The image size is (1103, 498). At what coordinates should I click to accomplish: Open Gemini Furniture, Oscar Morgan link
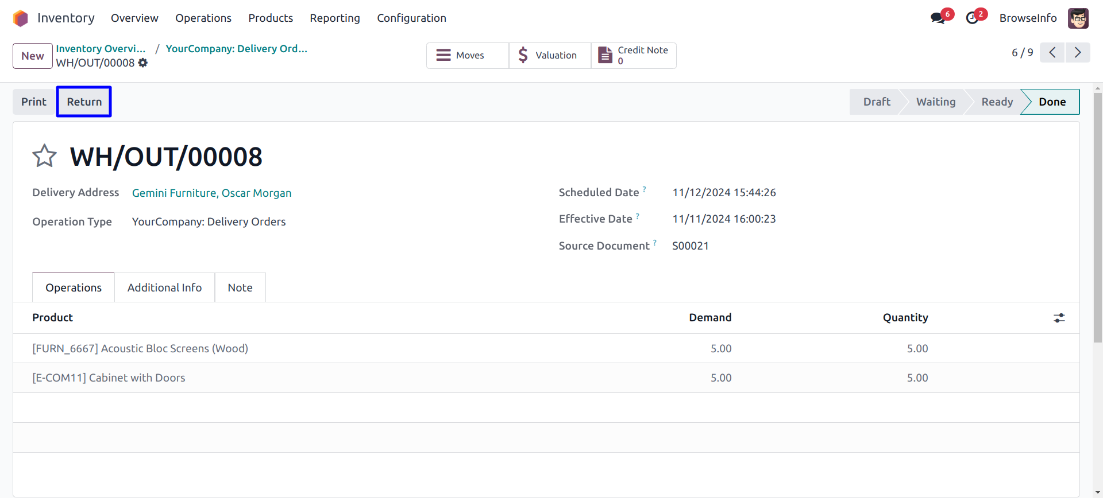pyautogui.click(x=211, y=193)
